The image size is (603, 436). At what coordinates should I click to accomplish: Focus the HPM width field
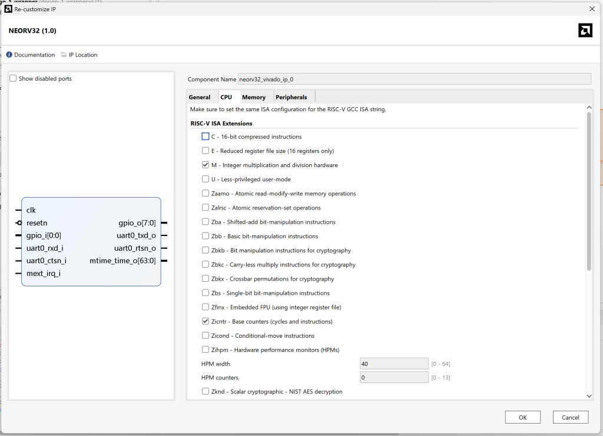(x=394, y=364)
